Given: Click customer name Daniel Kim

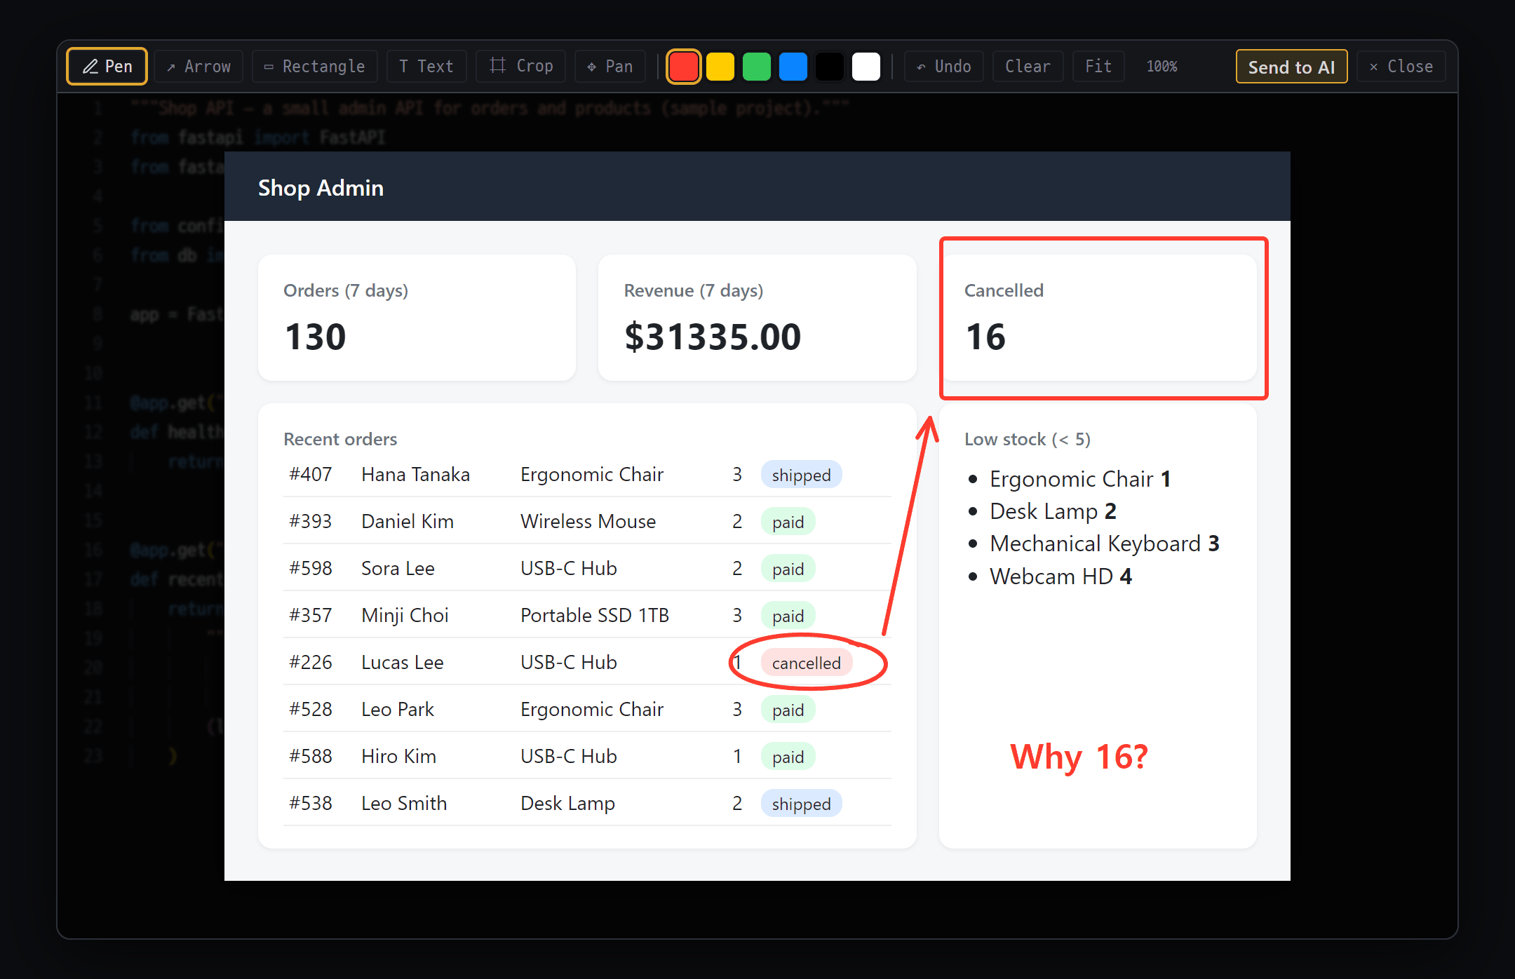Looking at the screenshot, I should point(408,522).
